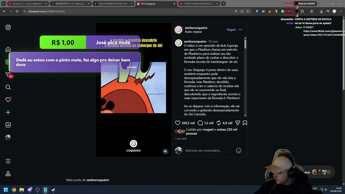
Task: Open Instagram messages icon with 9+ badge
Action: pos(8,75)
